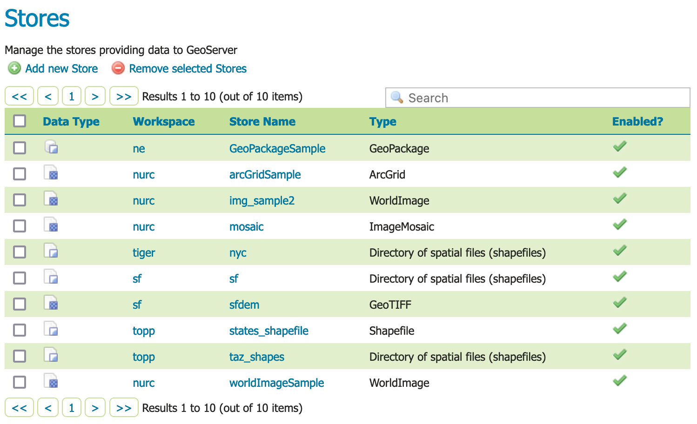
Task: Click the vector icon in states_shapefile row
Action: (x=51, y=330)
